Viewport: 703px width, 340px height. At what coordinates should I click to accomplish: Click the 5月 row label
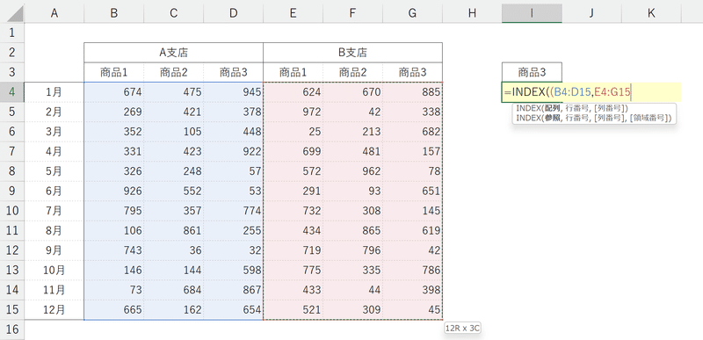54,171
